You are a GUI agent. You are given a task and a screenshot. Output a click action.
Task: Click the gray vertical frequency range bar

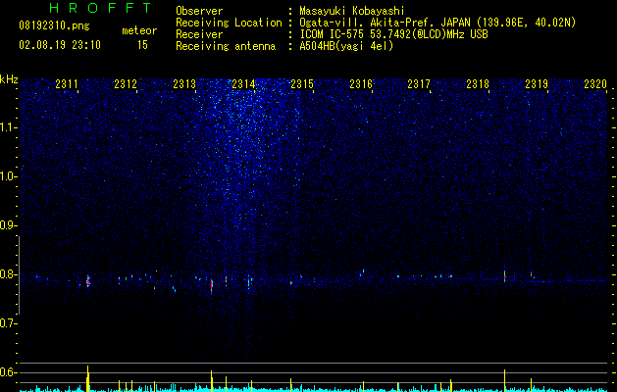tap(19, 275)
